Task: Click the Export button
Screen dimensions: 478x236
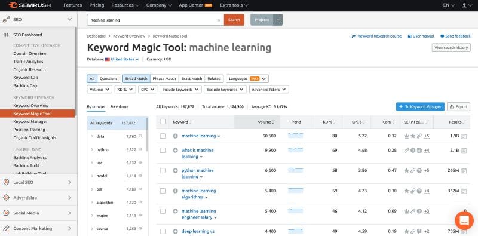Action: (458, 107)
